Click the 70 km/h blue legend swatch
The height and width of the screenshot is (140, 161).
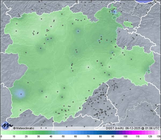pyautogui.click(x=88, y=133)
